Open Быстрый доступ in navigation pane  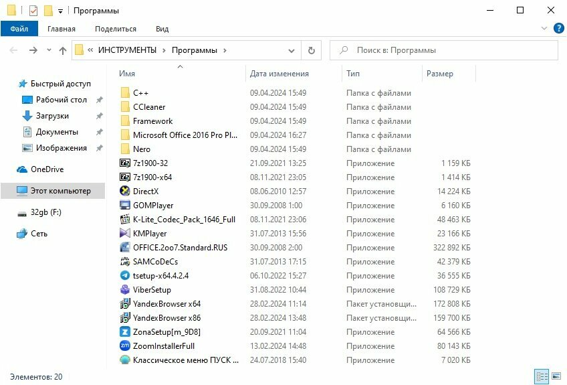click(x=60, y=84)
